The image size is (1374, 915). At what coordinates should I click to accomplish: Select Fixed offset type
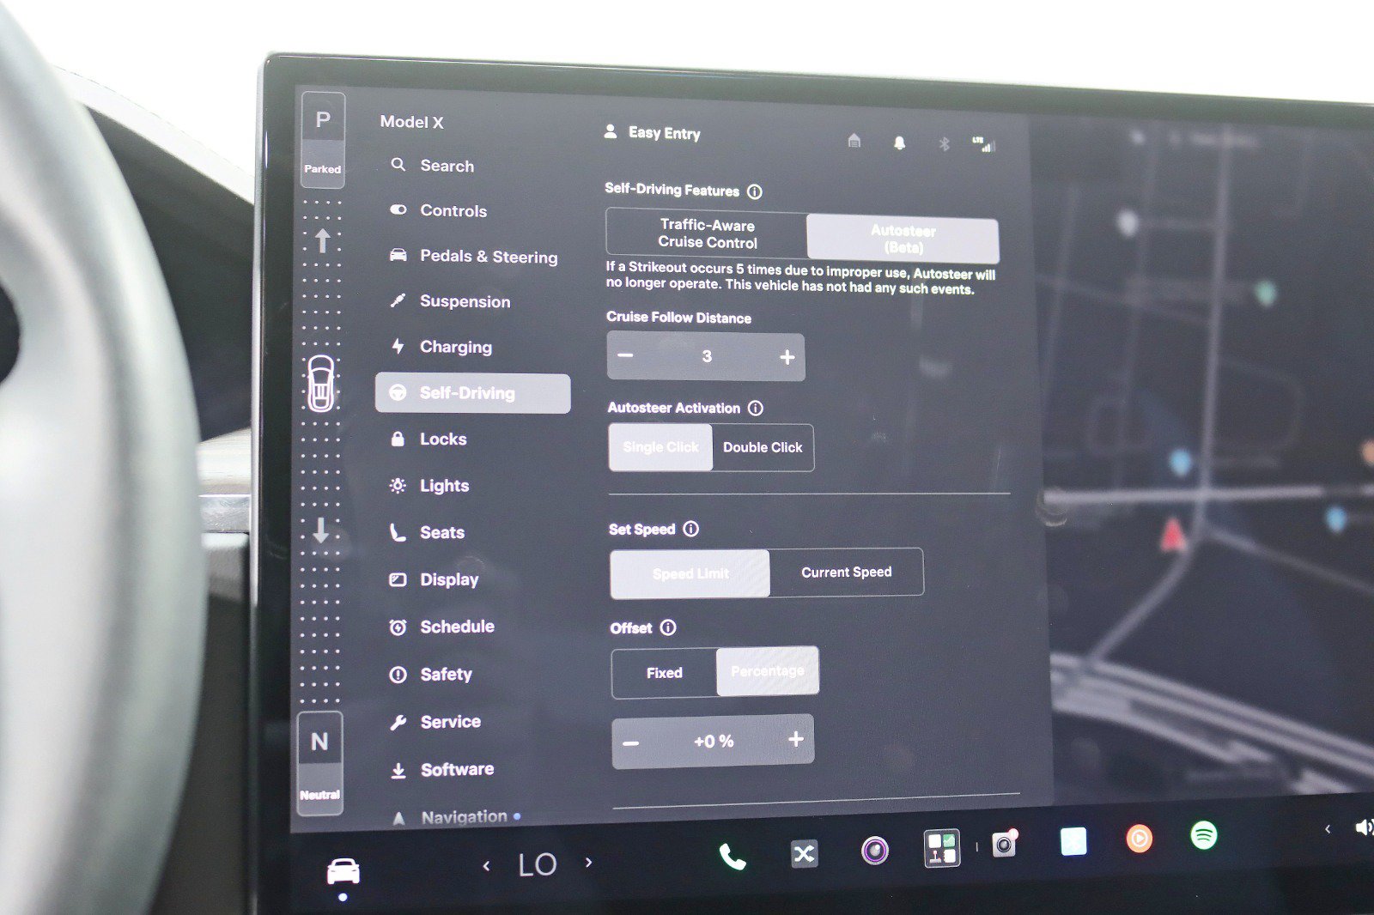coord(665,673)
